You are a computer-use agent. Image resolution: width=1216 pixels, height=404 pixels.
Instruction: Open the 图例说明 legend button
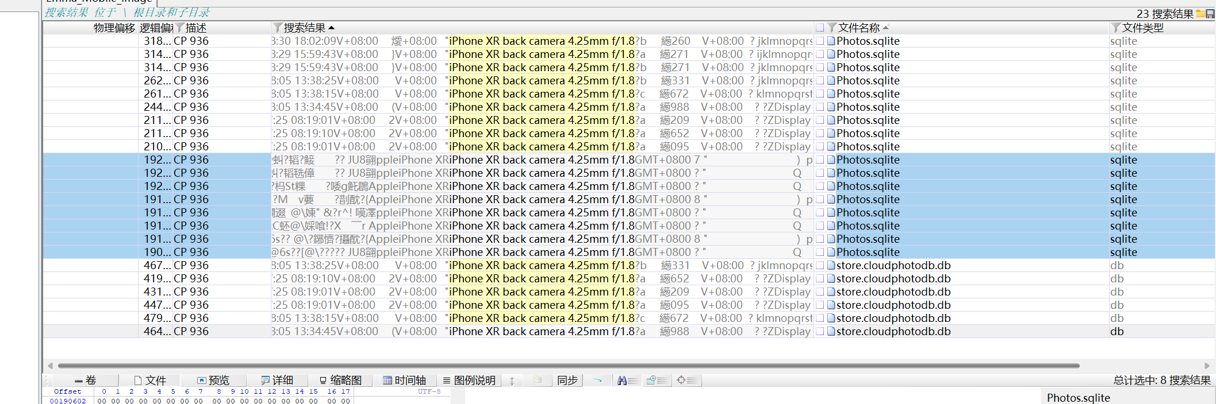pos(469,380)
